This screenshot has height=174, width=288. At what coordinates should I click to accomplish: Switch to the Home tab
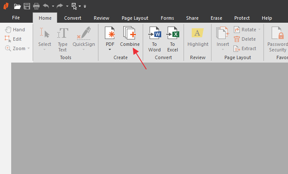[x=45, y=18]
